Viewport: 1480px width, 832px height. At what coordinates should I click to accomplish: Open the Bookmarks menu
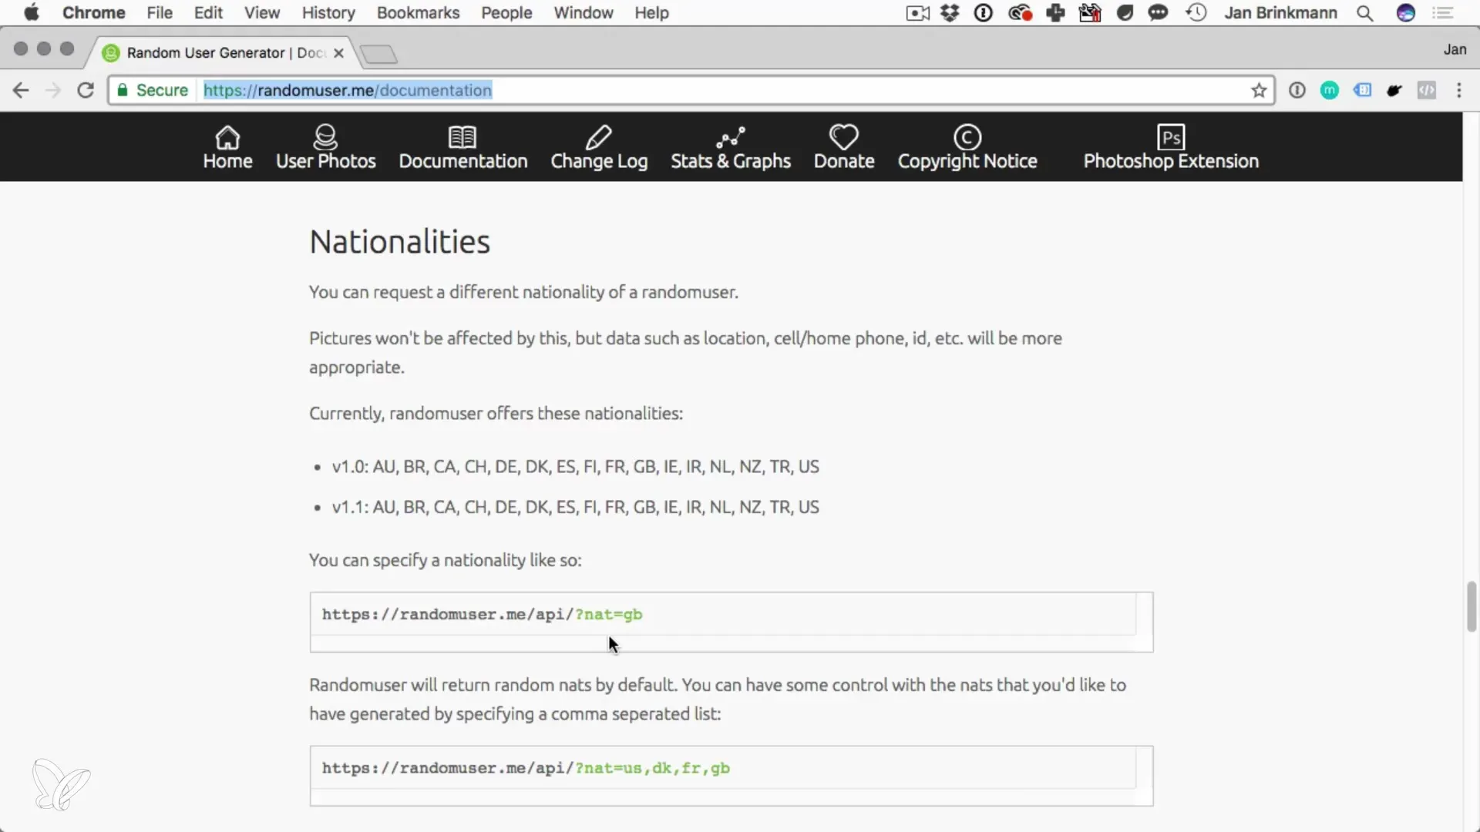coord(418,12)
